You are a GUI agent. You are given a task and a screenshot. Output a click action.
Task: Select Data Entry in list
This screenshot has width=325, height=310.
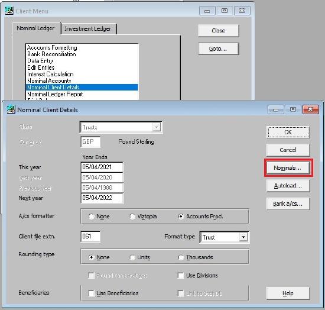click(82, 61)
